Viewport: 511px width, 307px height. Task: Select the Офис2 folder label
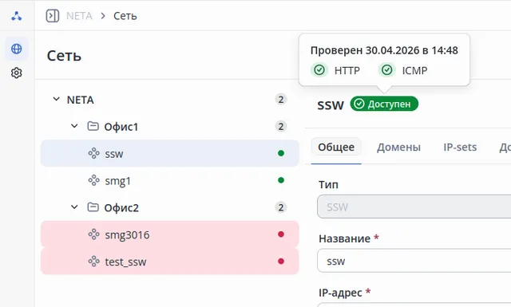(121, 207)
